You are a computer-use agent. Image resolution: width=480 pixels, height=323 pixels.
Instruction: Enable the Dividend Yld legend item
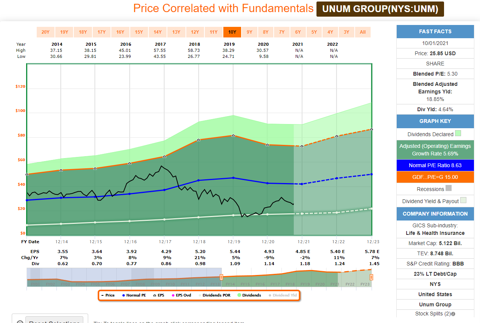282,295
